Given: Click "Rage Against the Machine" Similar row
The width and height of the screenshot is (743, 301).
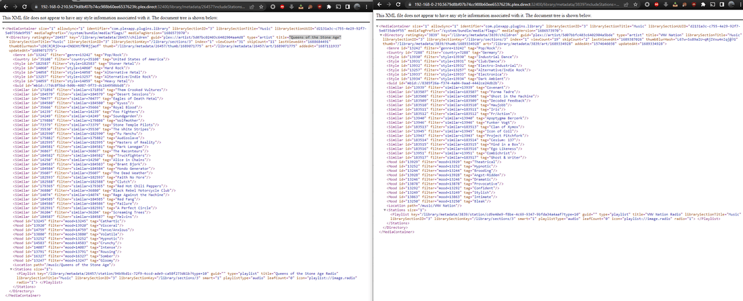Looking at the screenshot, I should click(x=91, y=195).
